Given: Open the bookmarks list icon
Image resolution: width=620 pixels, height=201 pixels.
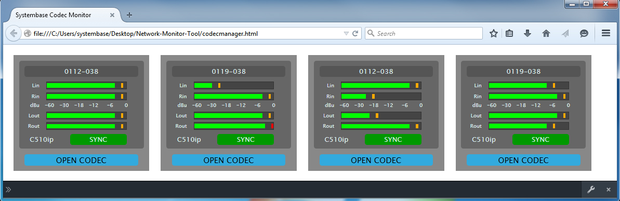Looking at the screenshot, I should click(x=509, y=34).
